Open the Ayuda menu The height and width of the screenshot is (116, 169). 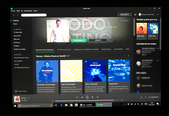click(35, 11)
